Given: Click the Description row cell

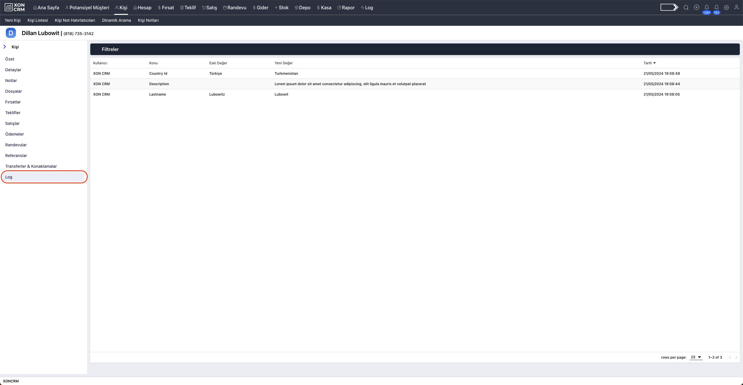Looking at the screenshot, I should point(159,84).
